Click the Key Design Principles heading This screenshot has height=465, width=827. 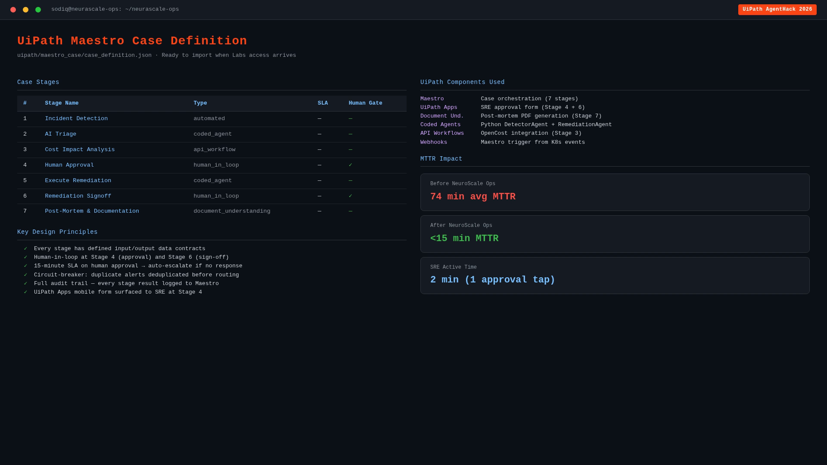tap(57, 232)
